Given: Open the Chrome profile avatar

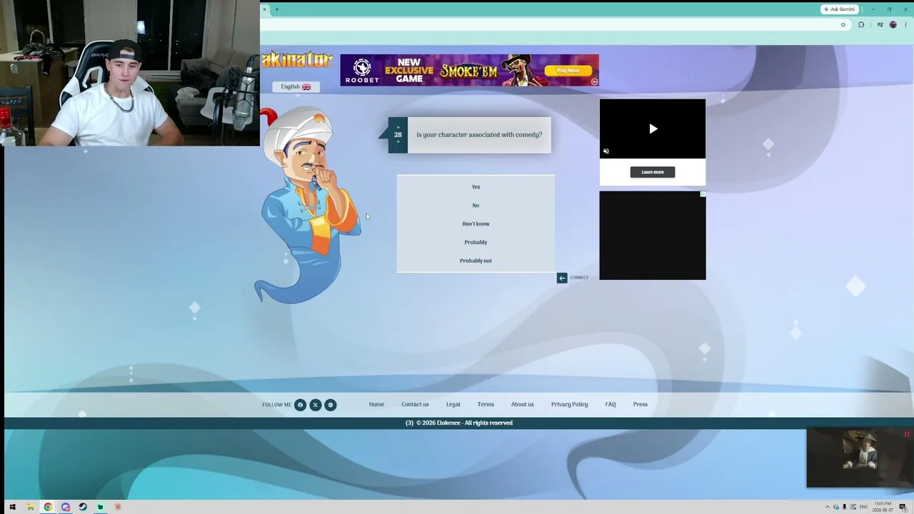Looking at the screenshot, I should [x=893, y=25].
